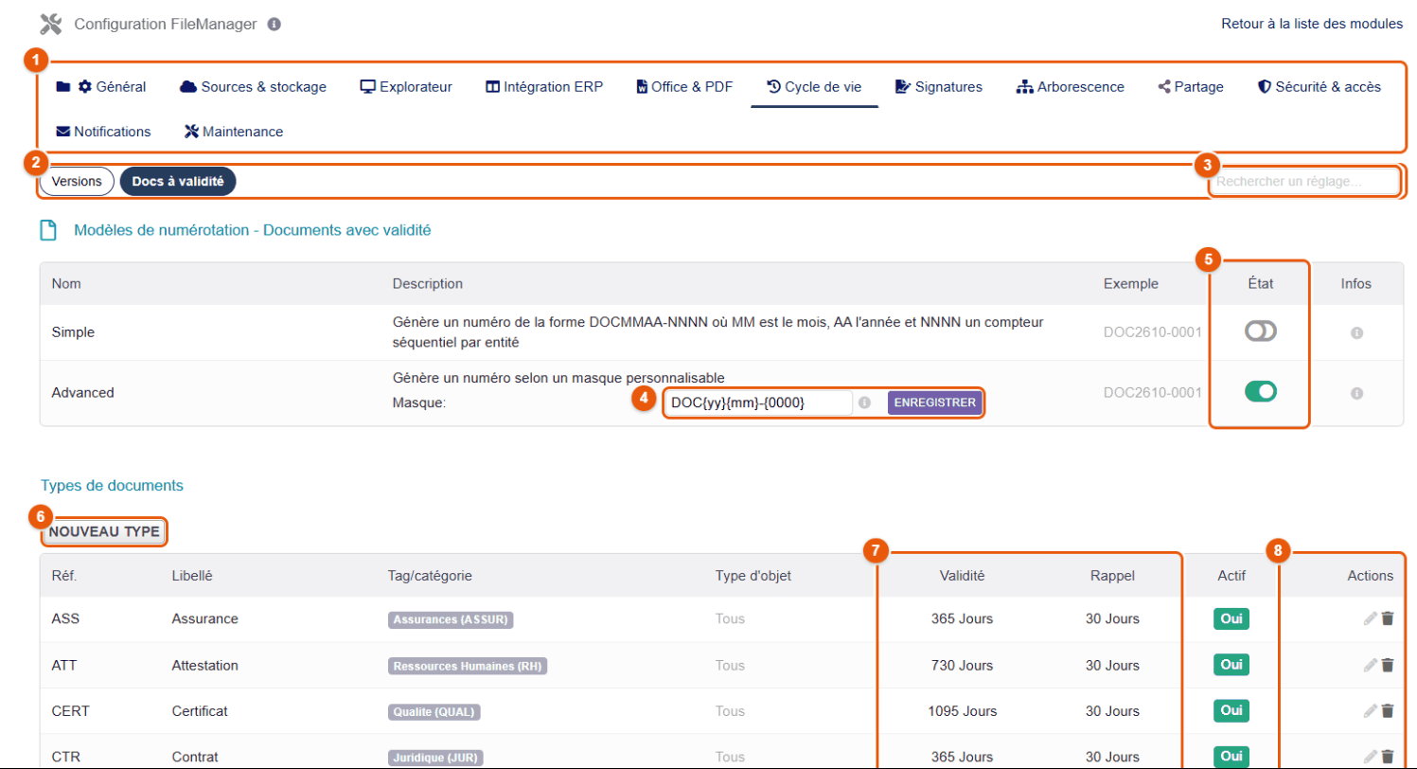1417x769 pixels.
Task: Click the info icon beside Configuration FileManager title
Action: pyautogui.click(x=274, y=24)
